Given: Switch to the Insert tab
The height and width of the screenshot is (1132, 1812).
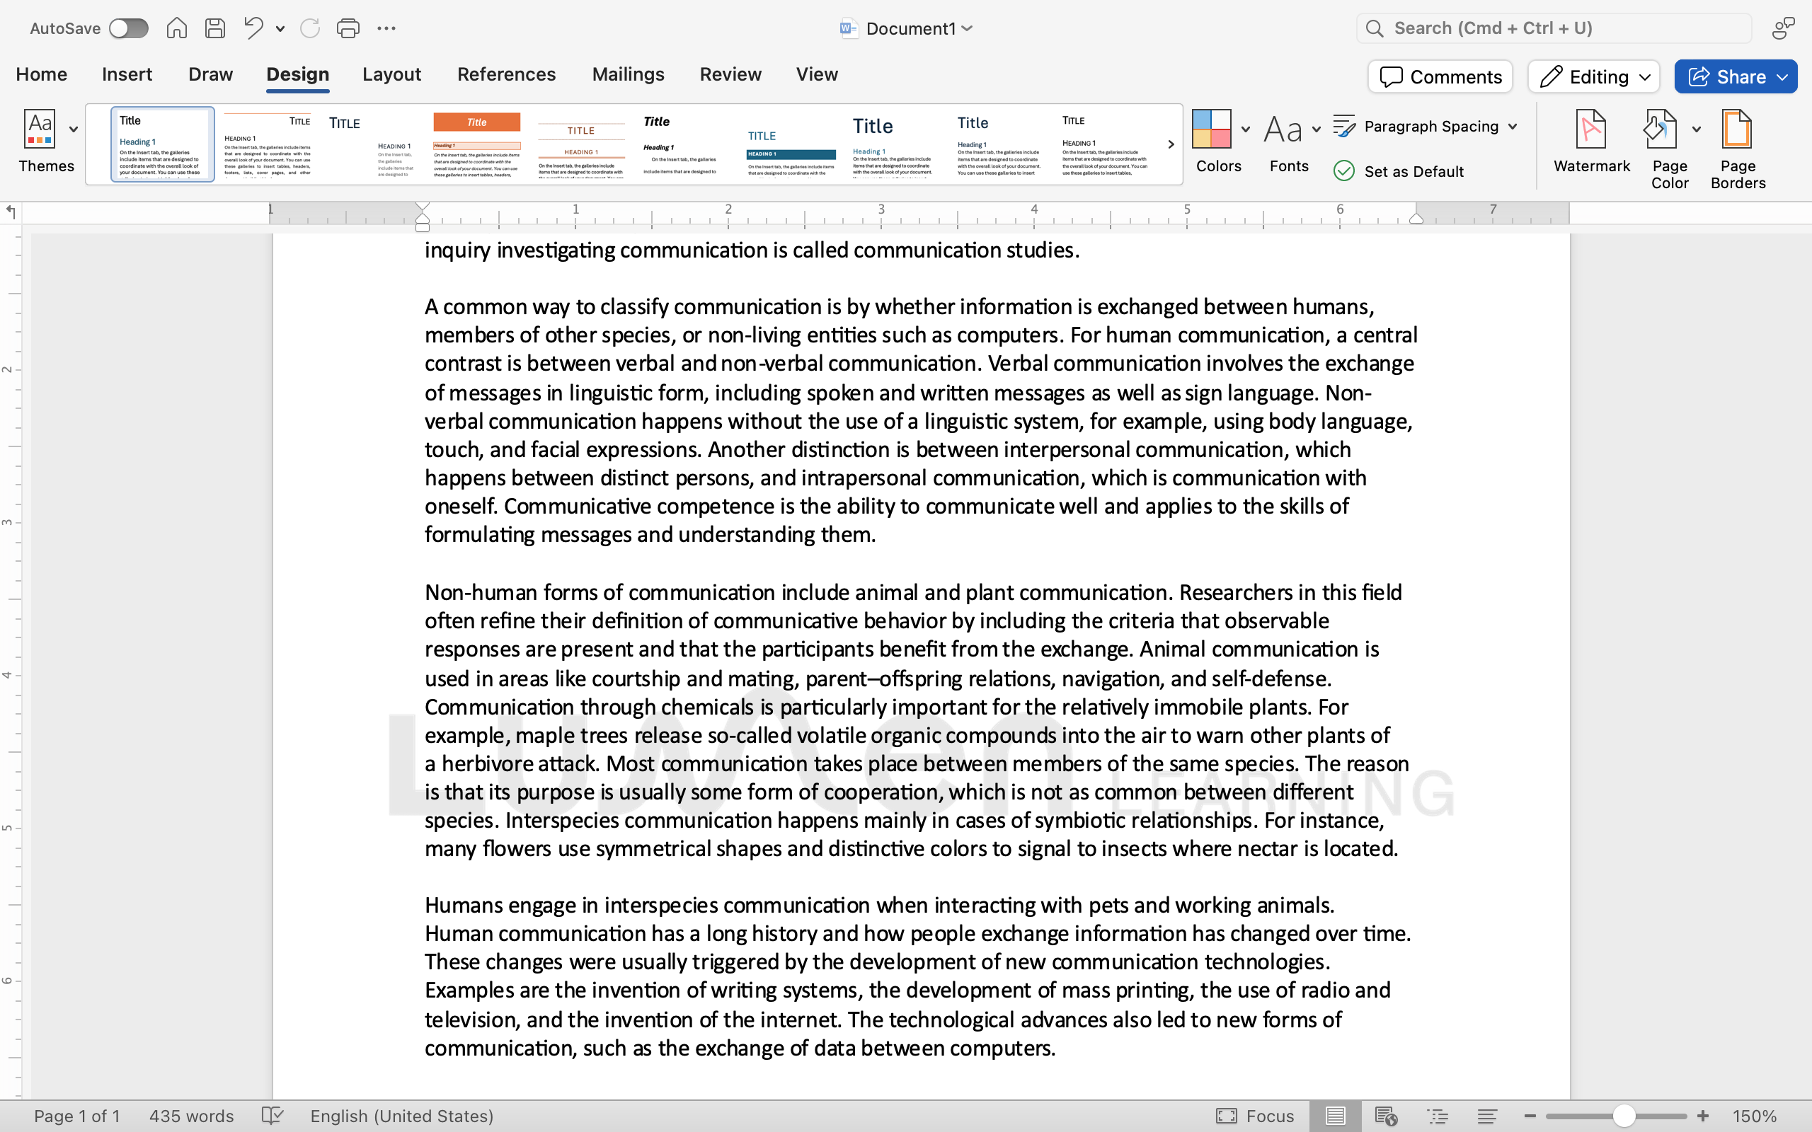Looking at the screenshot, I should 127,74.
